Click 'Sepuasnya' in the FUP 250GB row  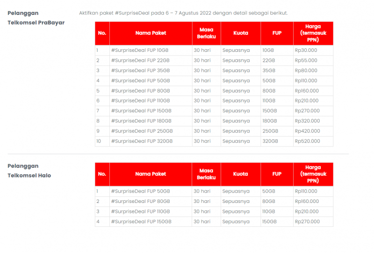[x=236, y=131]
